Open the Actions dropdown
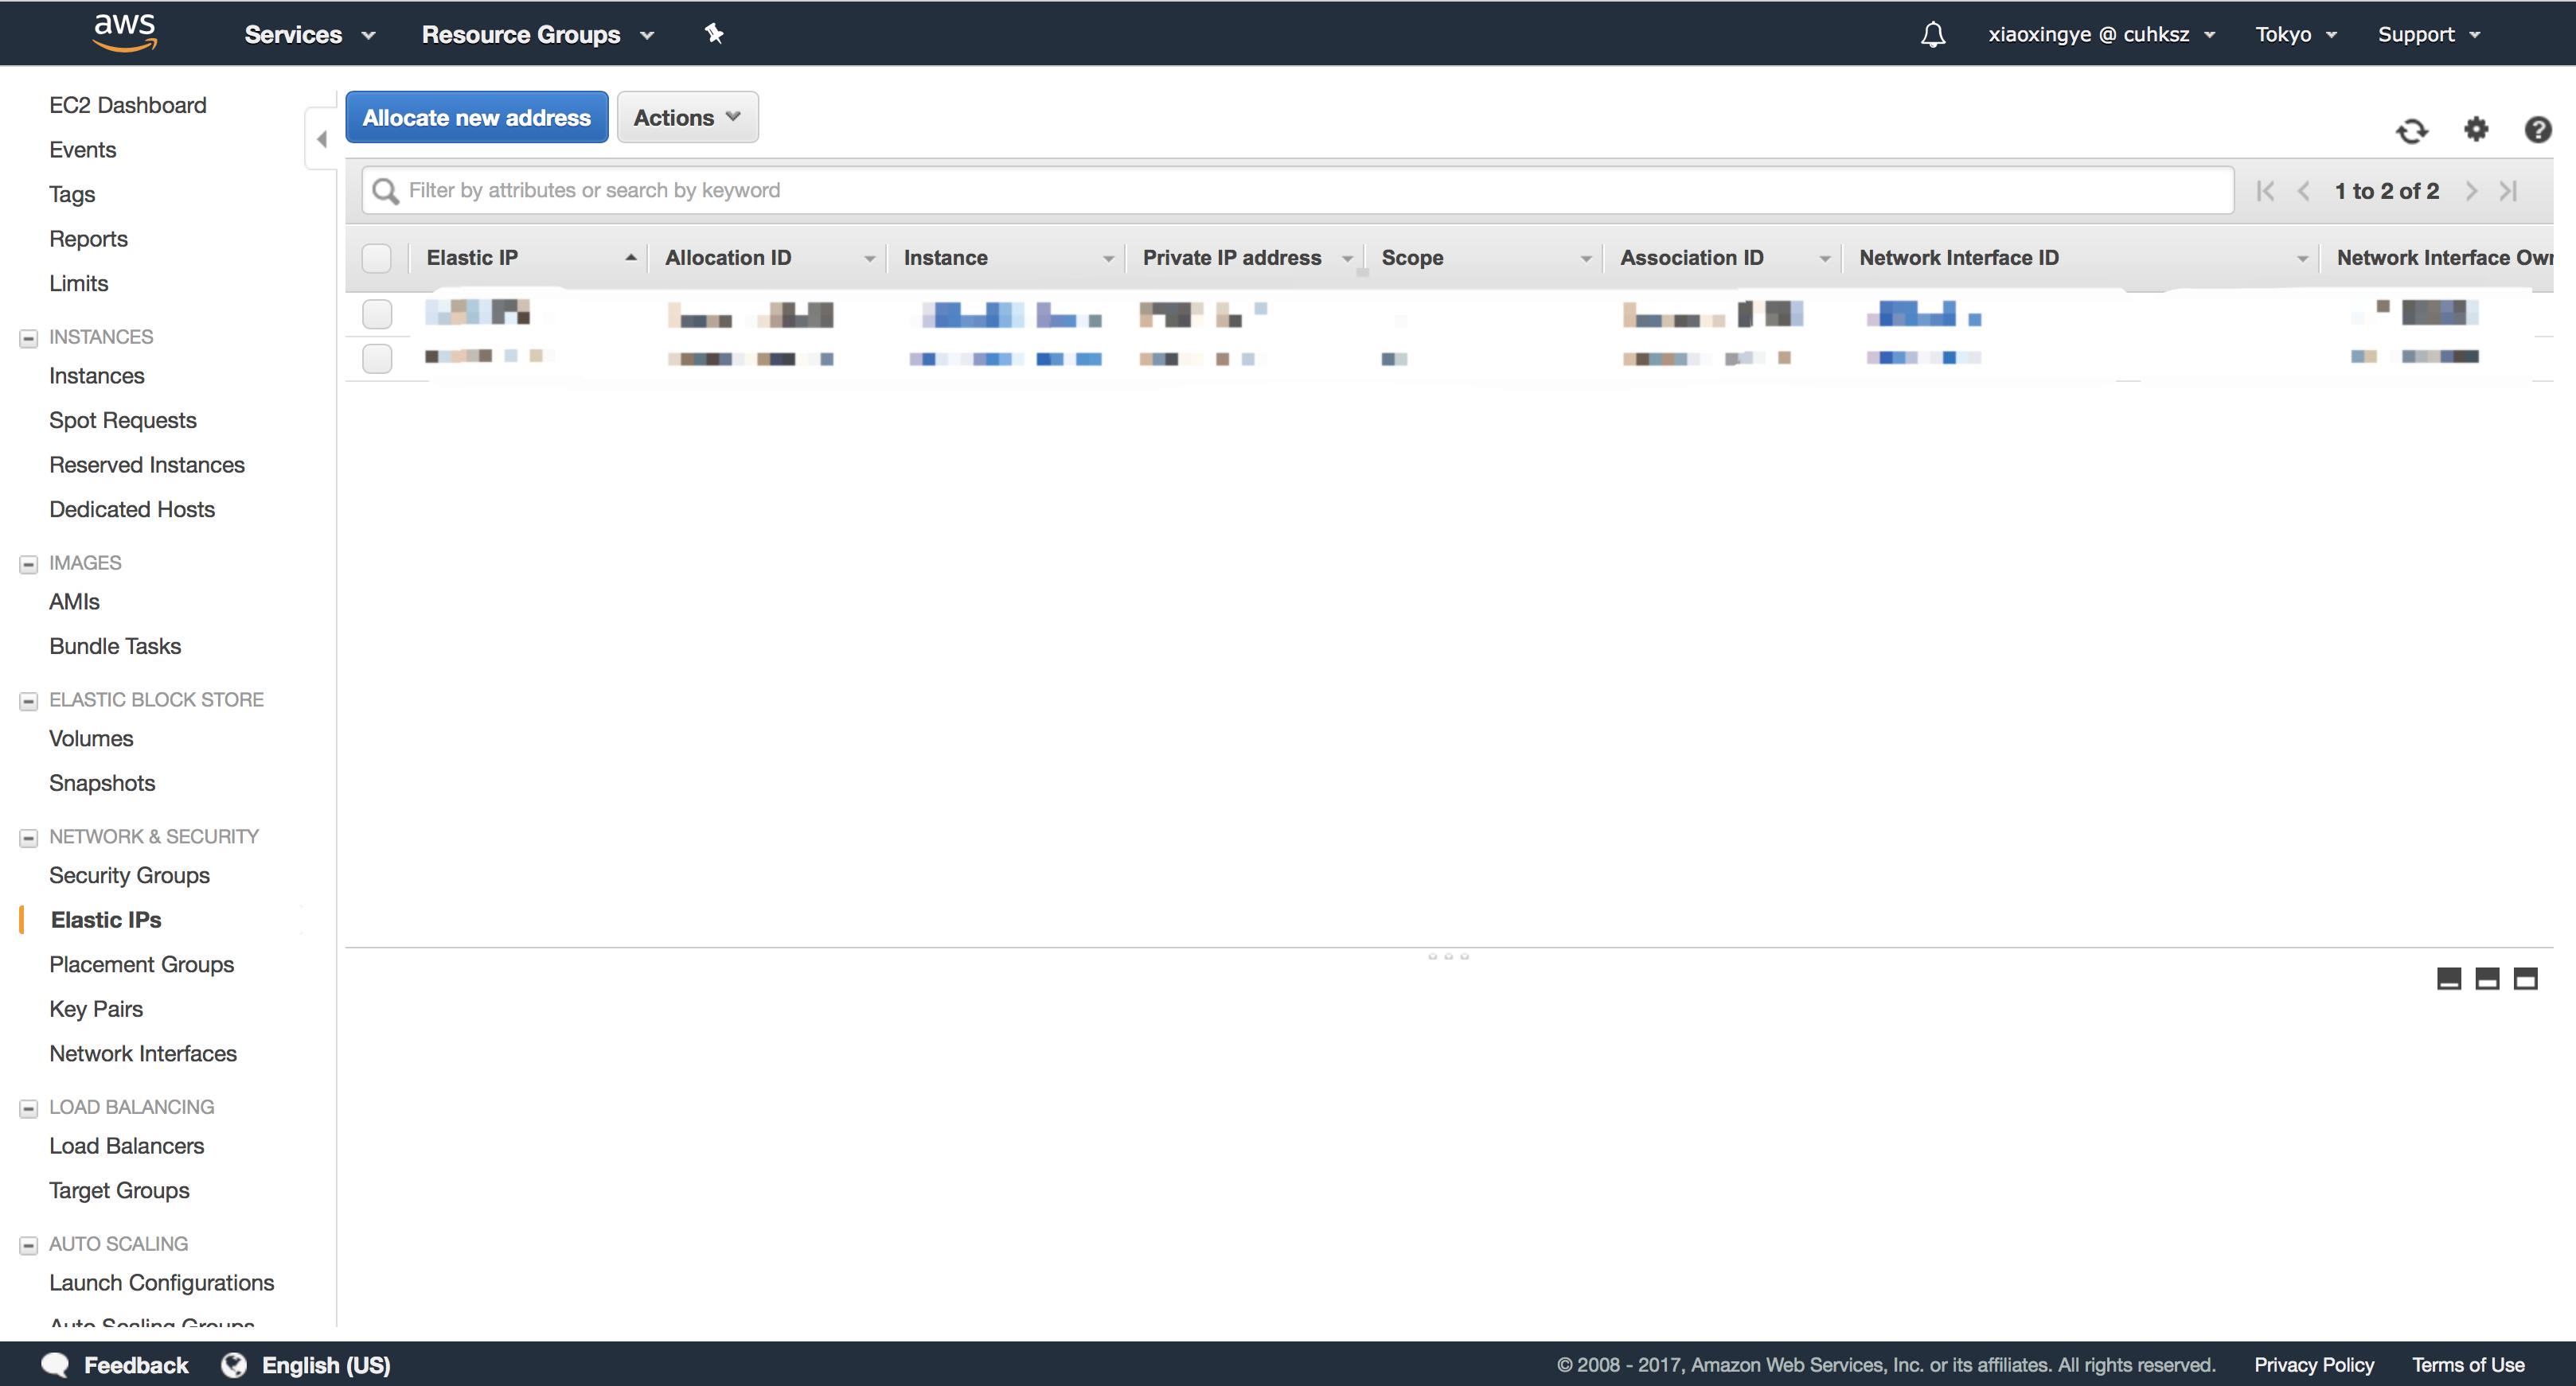Viewport: 2576px width, 1386px height. 687,117
